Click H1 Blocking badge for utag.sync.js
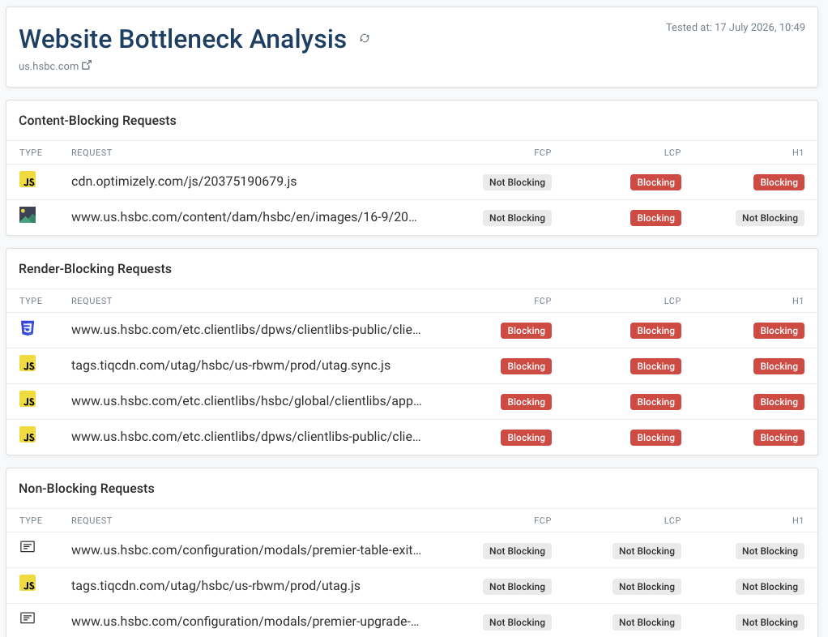The width and height of the screenshot is (828, 637). pos(779,366)
